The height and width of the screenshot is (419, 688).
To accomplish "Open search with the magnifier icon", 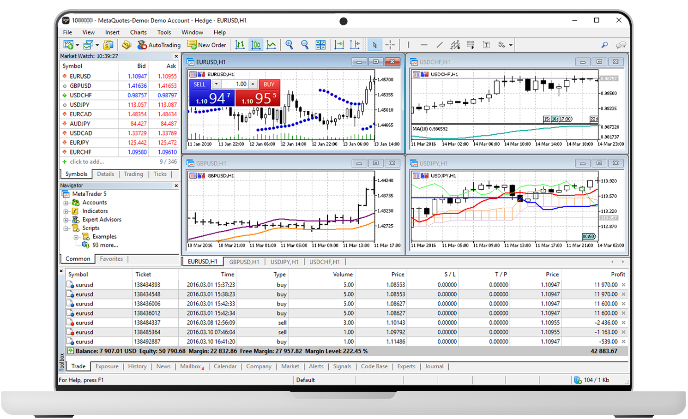I will tap(604, 45).
